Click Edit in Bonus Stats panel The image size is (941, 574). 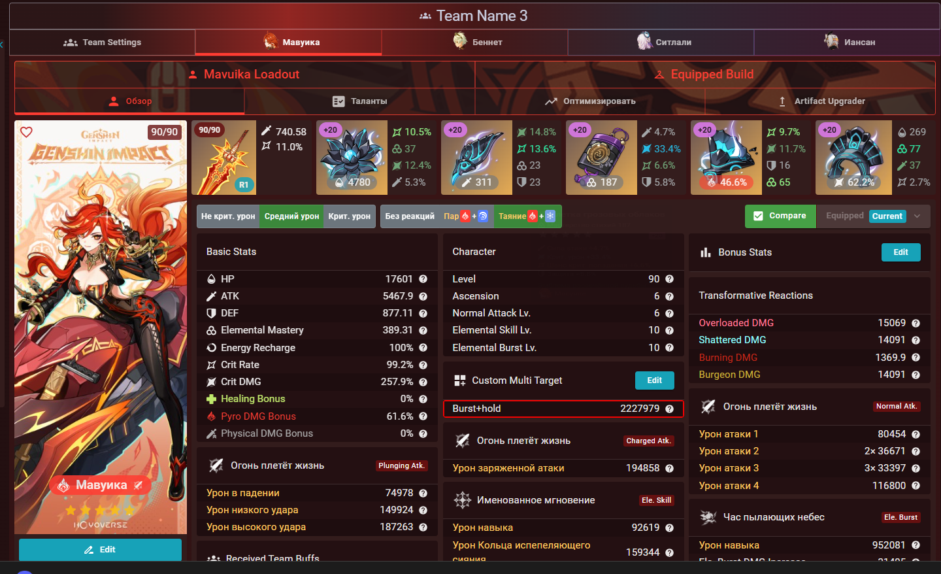point(900,252)
